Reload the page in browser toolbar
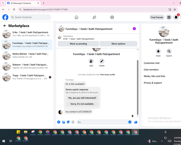Screen dimensions: 181x145 14,9
